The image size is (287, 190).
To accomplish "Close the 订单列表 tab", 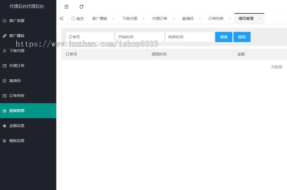I will [x=230, y=18].
